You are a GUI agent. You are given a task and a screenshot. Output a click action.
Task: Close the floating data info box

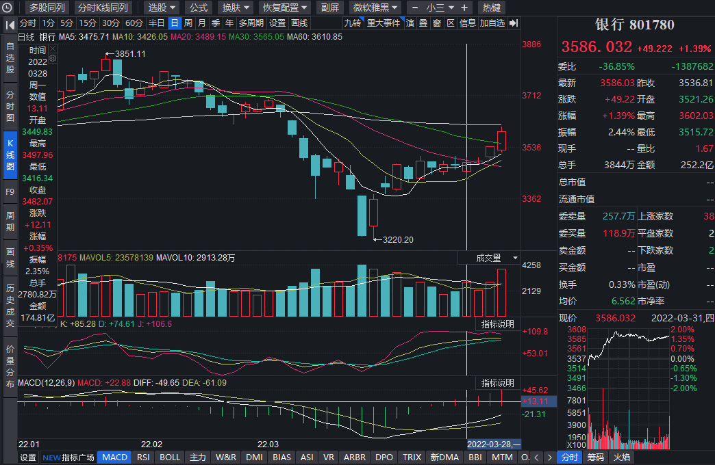click(x=52, y=50)
